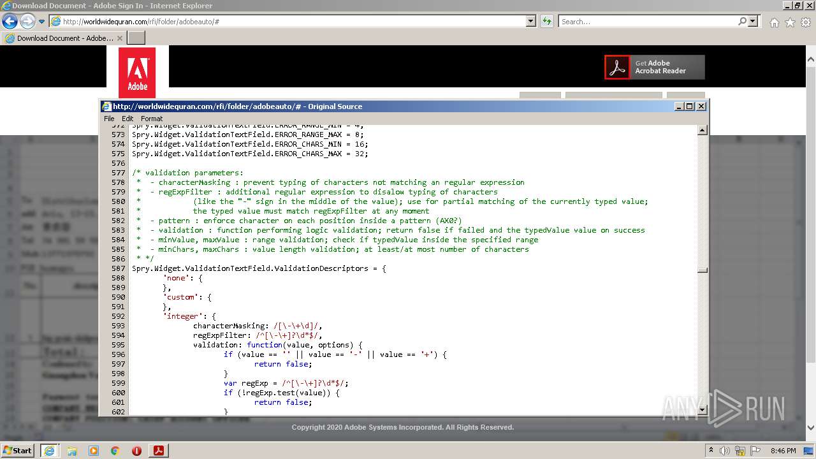Image resolution: width=816 pixels, height=459 pixels.
Task: Click the Home icon in IE
Action: click(774, 22)
